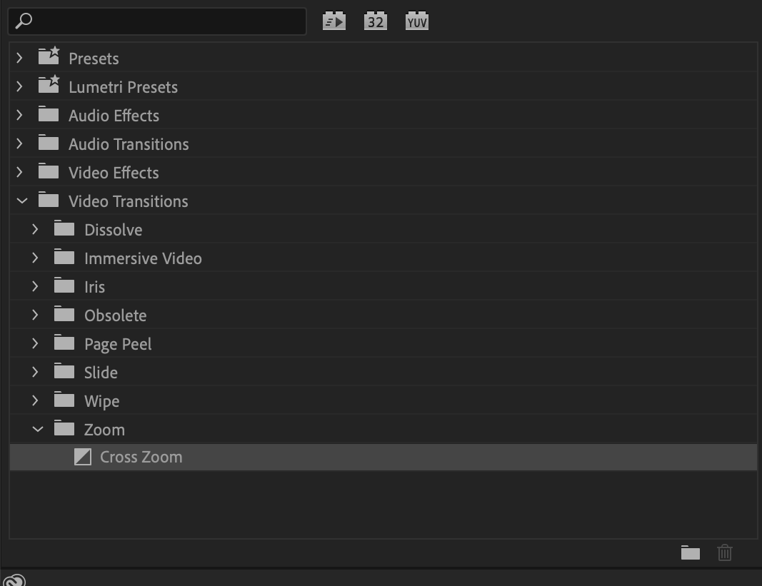Click the Immersive Video folder icon
This screenshot has height=586, width=762.
[x=64, y=257]
